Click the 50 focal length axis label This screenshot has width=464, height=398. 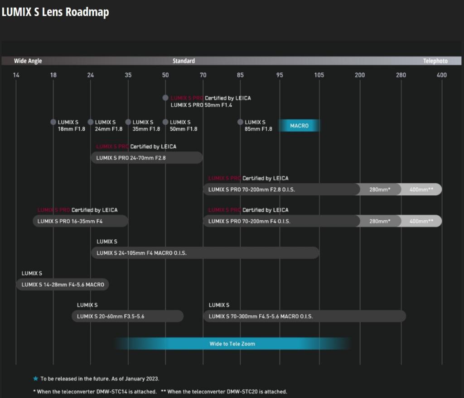pyautogui.click(x=165, y=75)
